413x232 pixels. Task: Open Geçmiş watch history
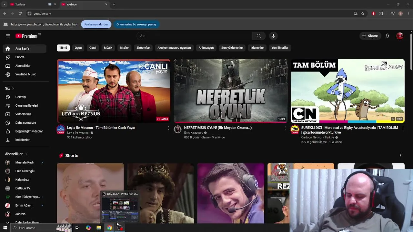click(25, 97)
